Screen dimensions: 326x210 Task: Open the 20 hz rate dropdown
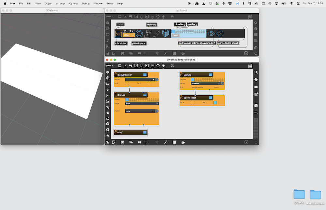tap(128, 35)
